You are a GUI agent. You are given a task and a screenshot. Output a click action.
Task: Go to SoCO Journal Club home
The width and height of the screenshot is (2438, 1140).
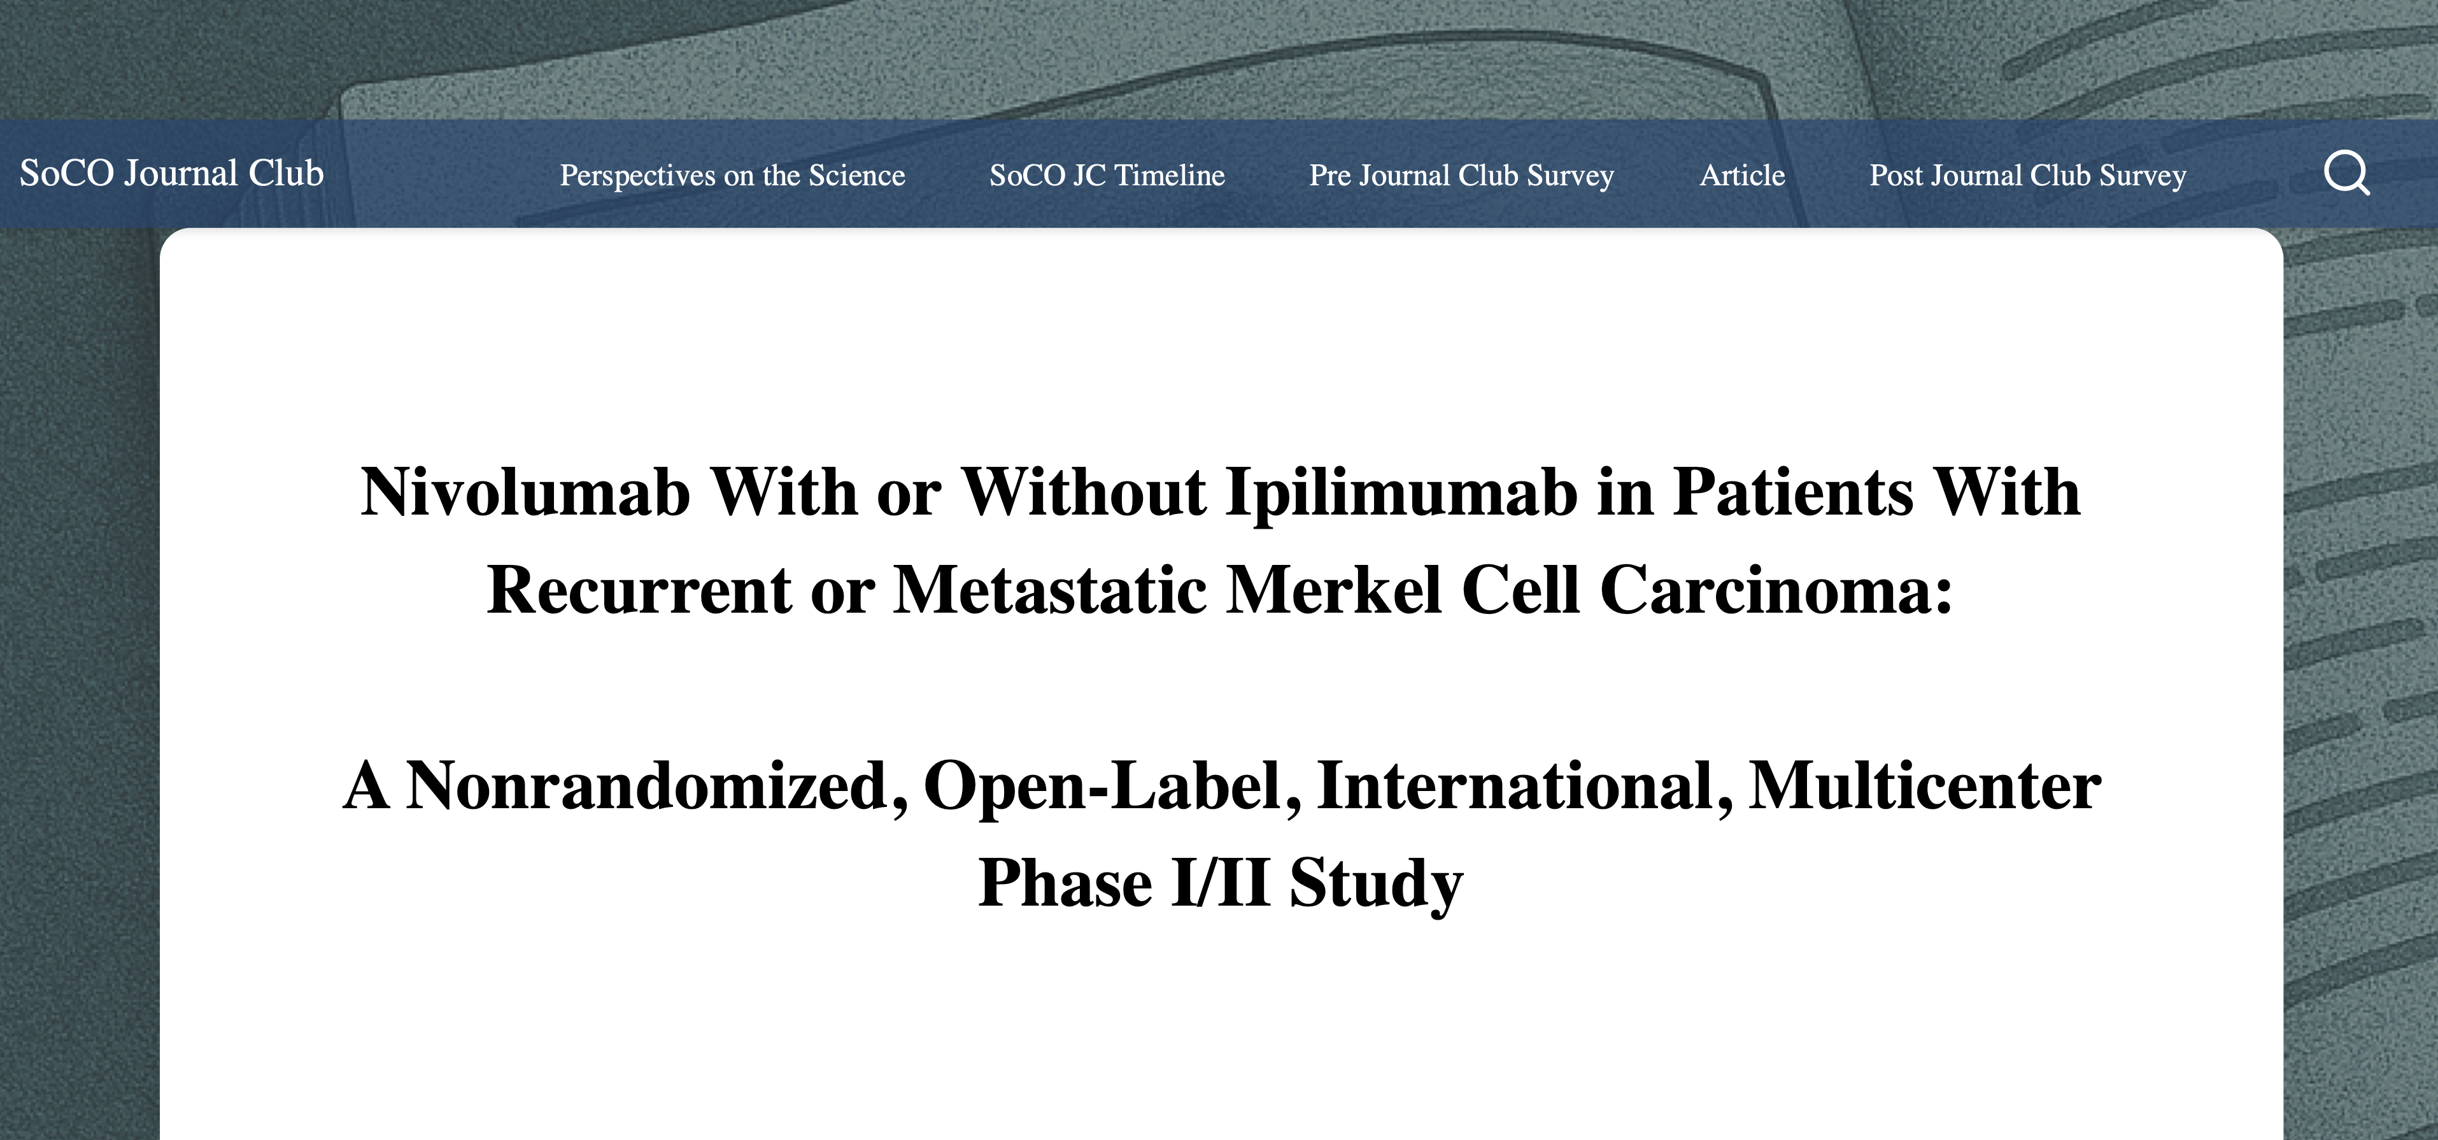(171, 173)
